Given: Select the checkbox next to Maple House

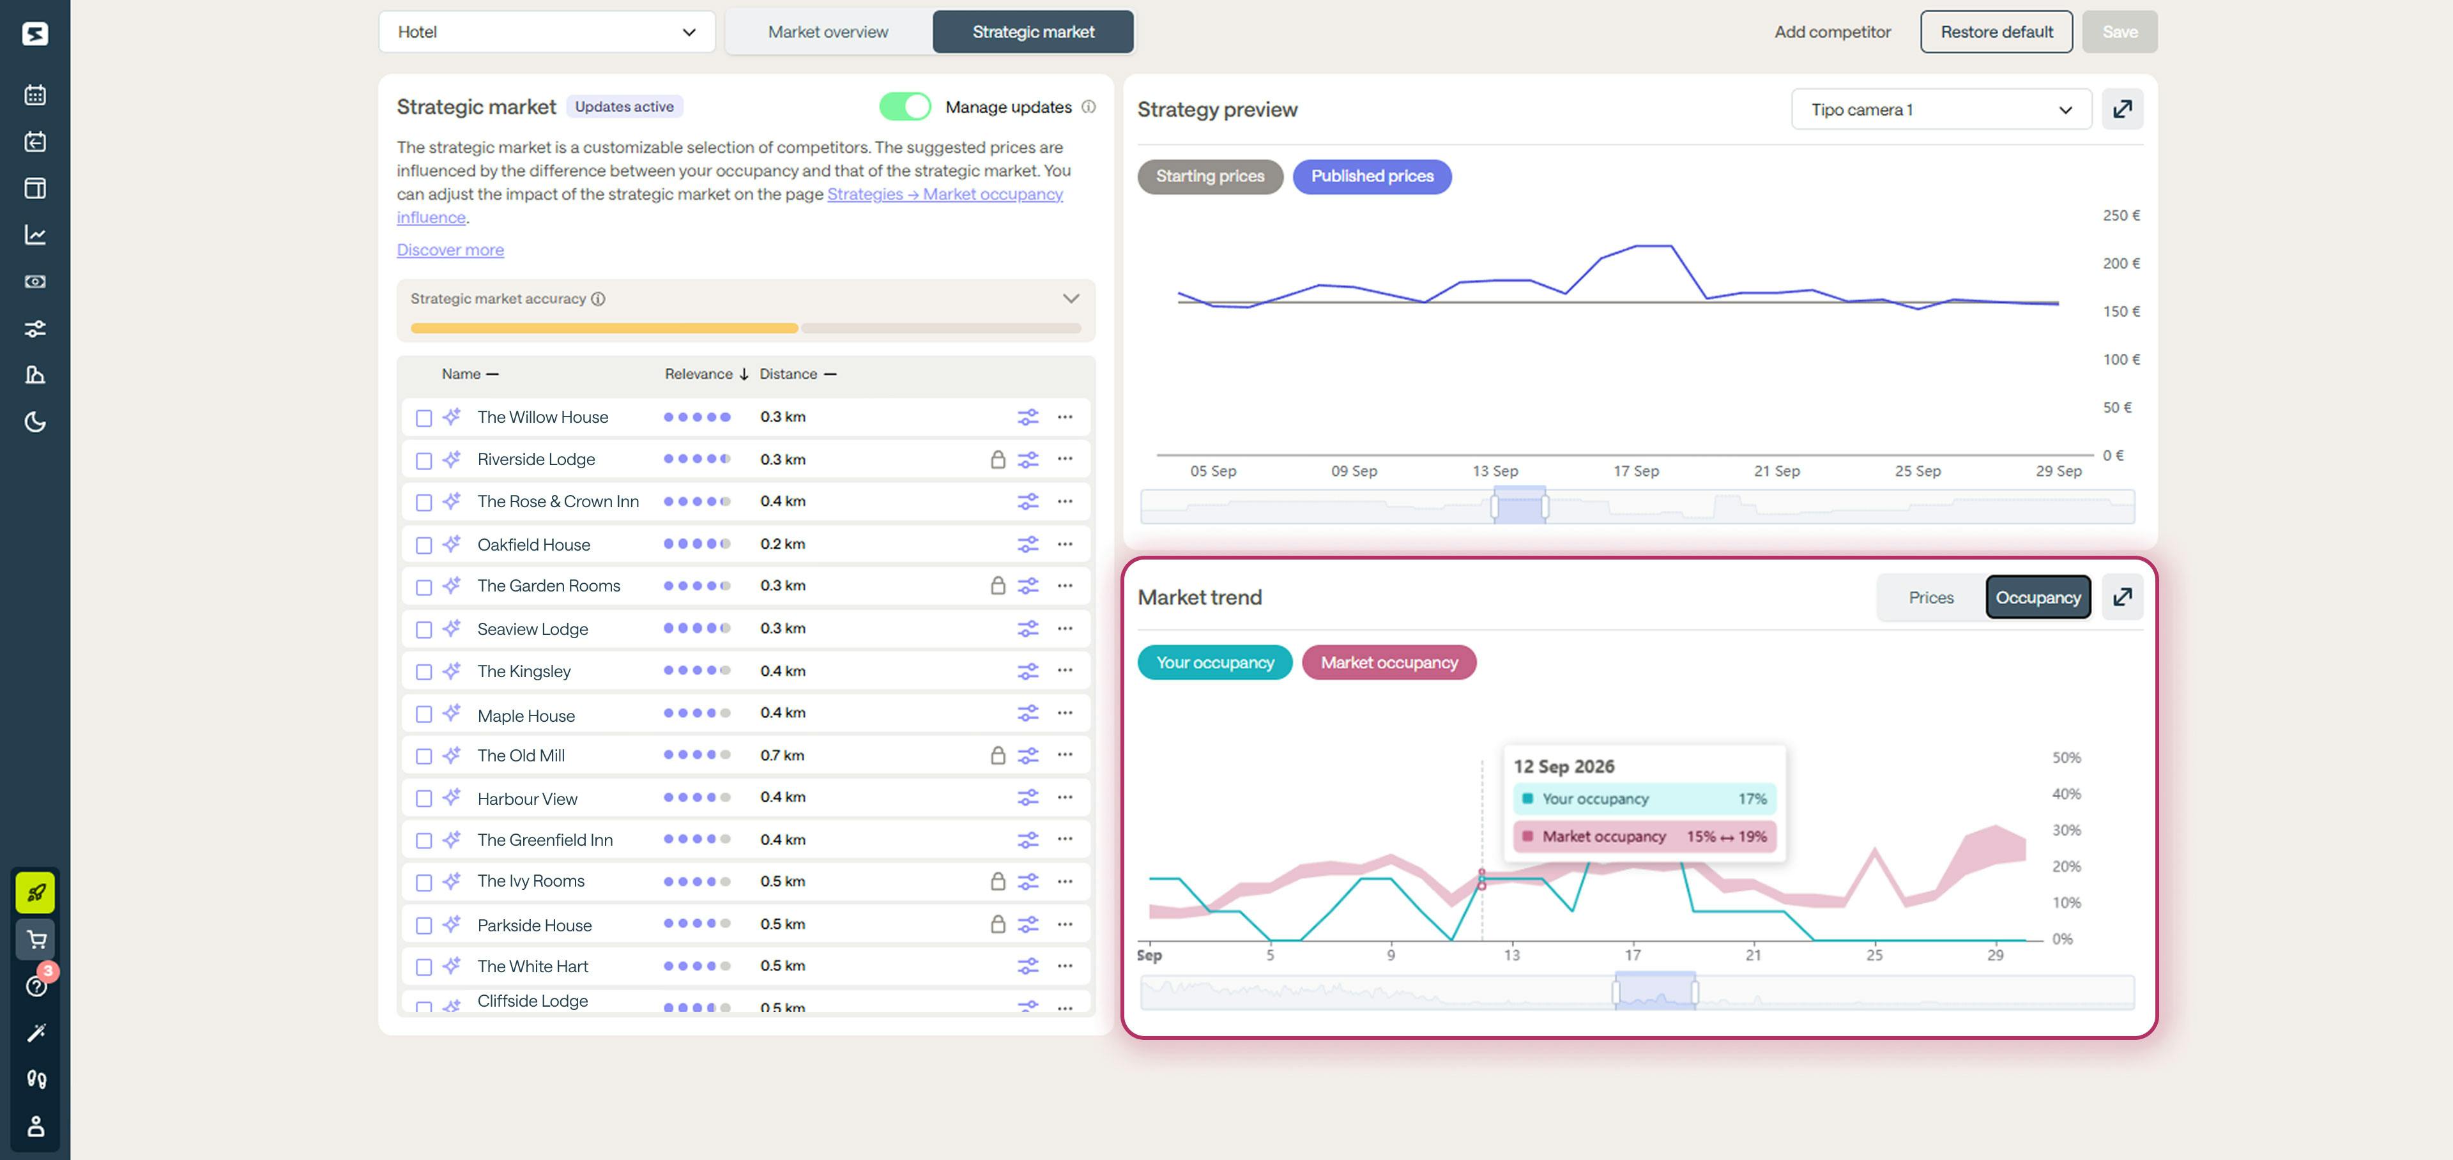Looking at the screenshot, I should pyautogui.click(x=424, y=714).
